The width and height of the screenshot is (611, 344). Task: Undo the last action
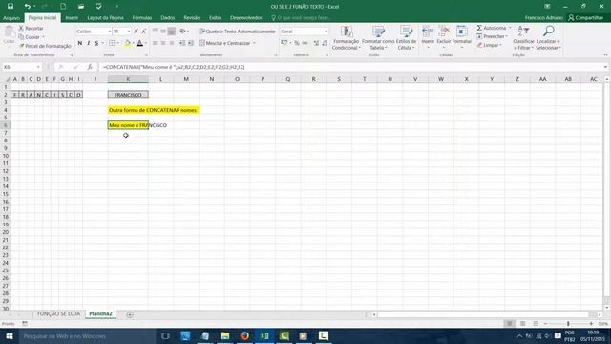[x=27, y=7]
